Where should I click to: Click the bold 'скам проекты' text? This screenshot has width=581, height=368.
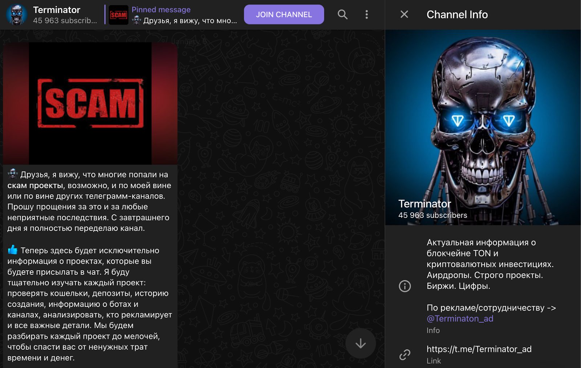pos(36,185)
